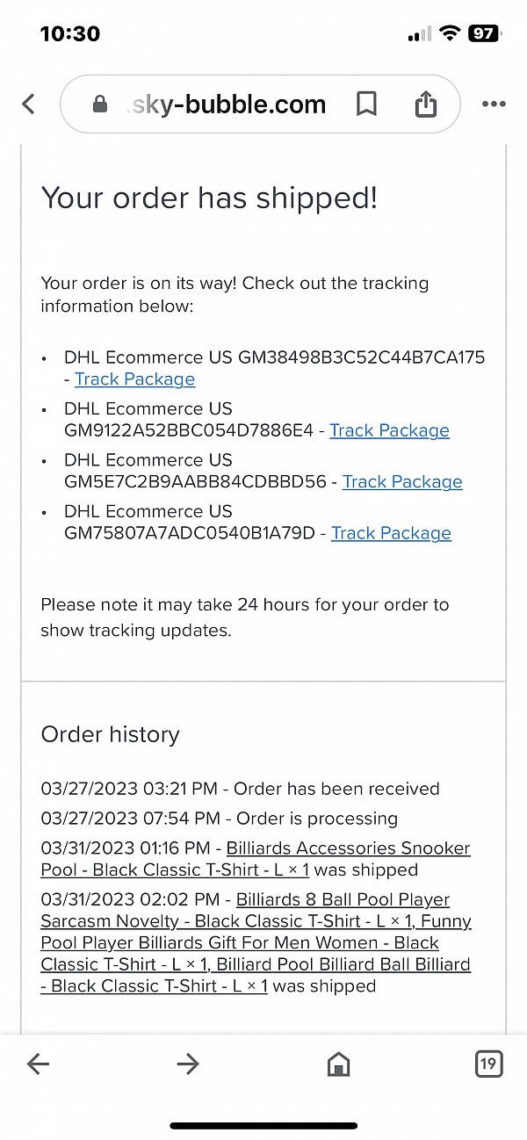Tap the home icon in bottom toolbar
This screenshot has height=1140, width=527.
click(x=338, y=1064)
